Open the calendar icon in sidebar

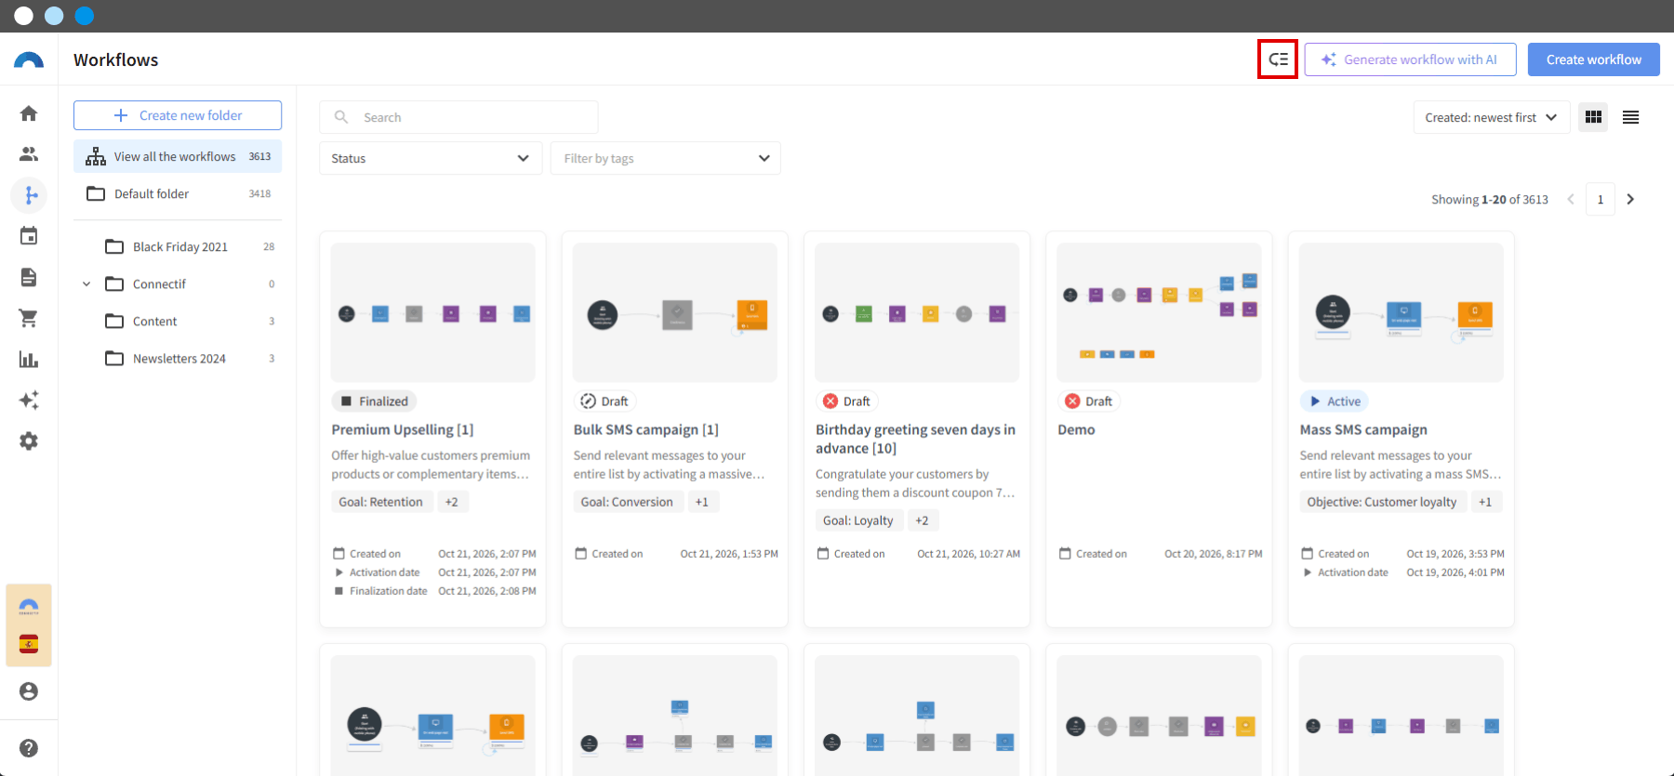coord(29,236)
